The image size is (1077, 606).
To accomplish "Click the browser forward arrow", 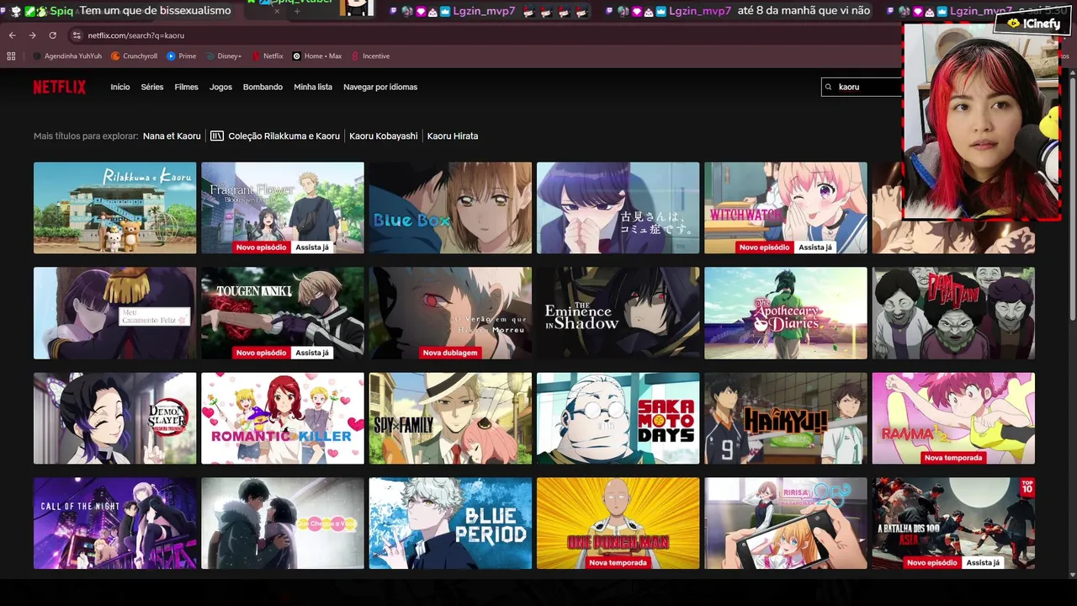I will 32,35.
